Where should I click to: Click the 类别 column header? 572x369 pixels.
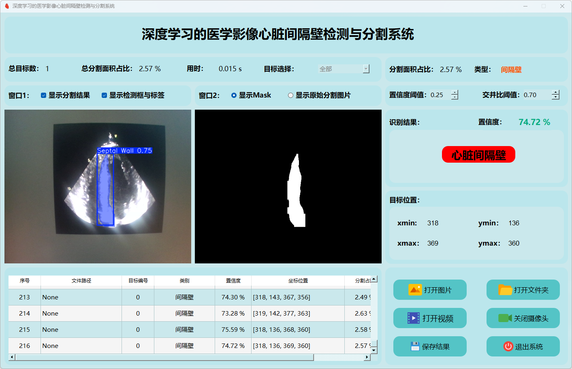(184, 280)
